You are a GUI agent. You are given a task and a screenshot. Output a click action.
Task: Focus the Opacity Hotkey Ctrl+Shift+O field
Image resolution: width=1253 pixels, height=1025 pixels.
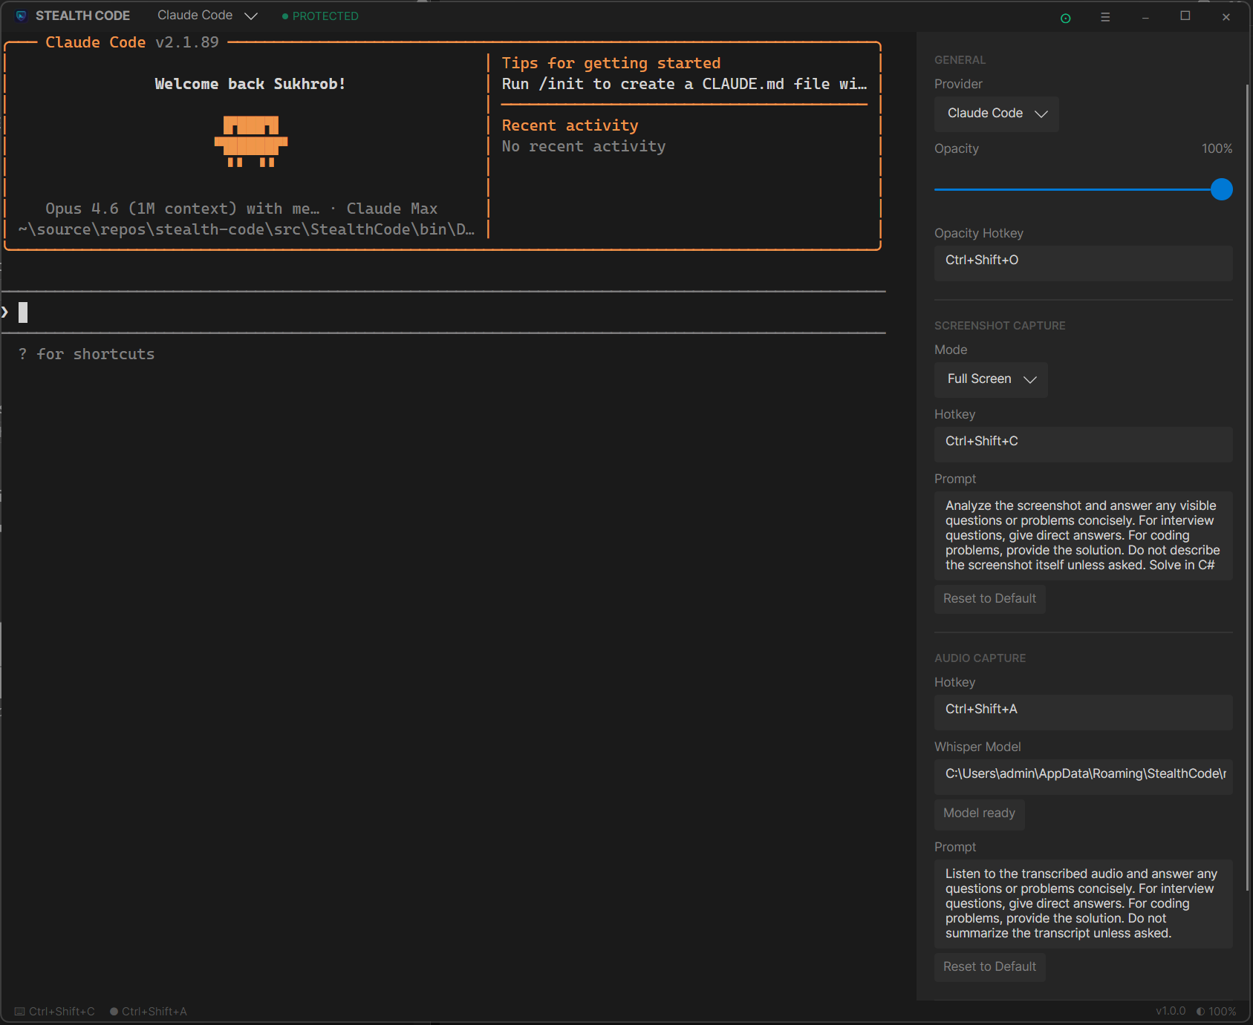point(1083,263)
